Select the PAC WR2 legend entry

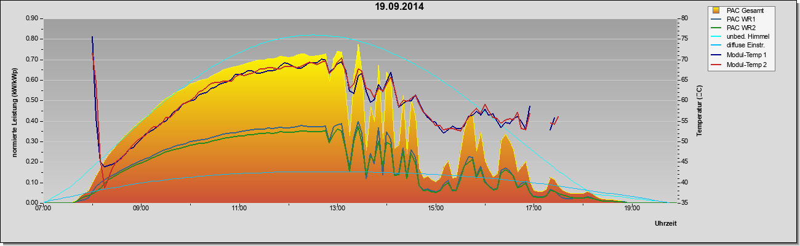(x=739, y=28)
